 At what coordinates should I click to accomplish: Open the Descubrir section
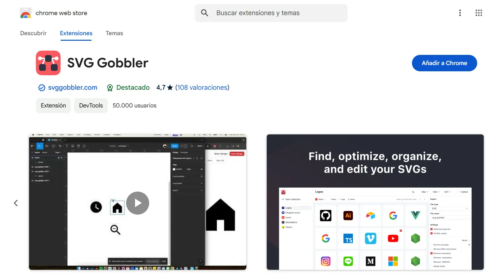[33, 33]
